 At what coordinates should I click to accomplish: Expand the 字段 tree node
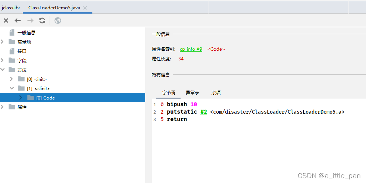coord(2,60)
